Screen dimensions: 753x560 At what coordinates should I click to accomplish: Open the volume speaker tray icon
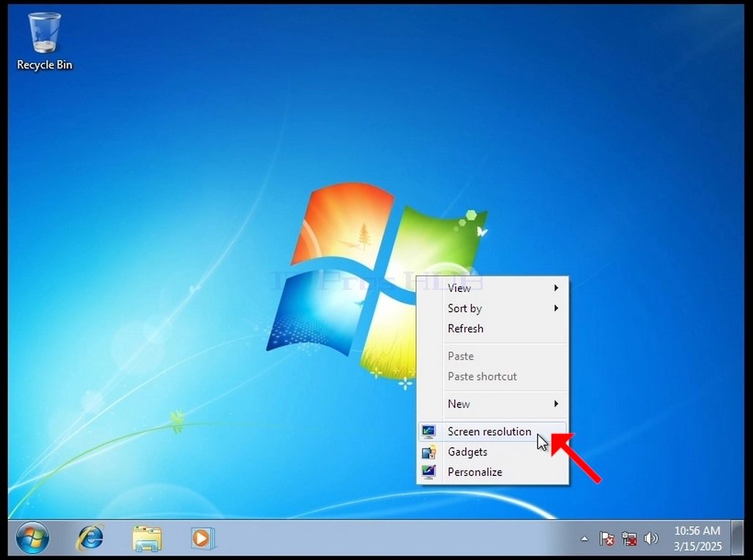650,539
